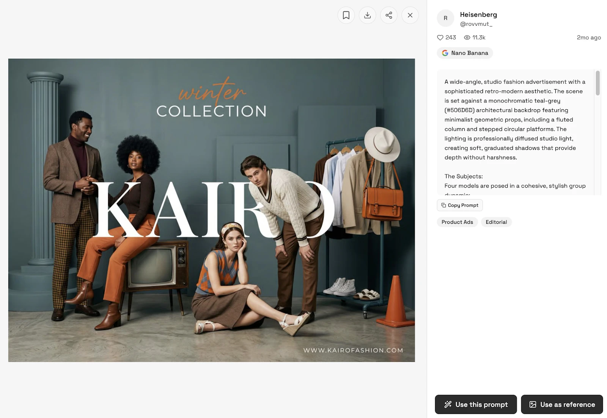Download the image using the download icon
This screenshot has width=607, height=418.
(367, 15)
